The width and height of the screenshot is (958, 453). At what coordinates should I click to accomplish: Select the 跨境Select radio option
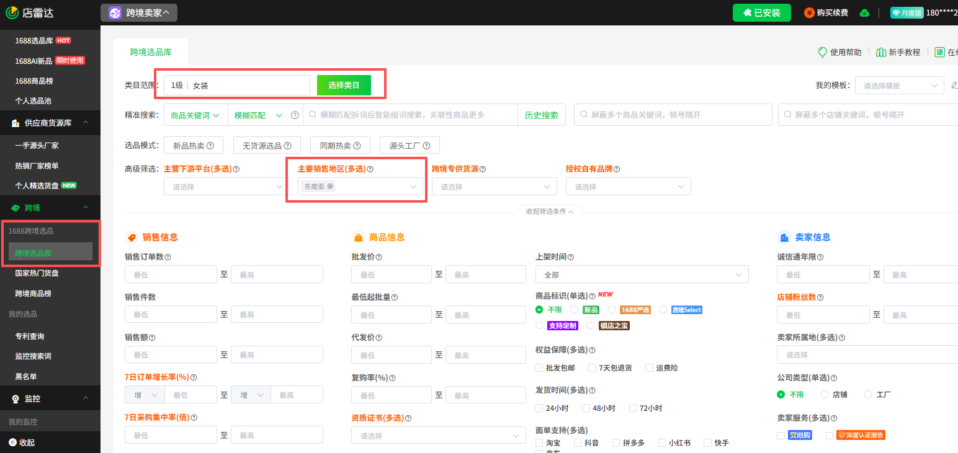tap(663, 309)
